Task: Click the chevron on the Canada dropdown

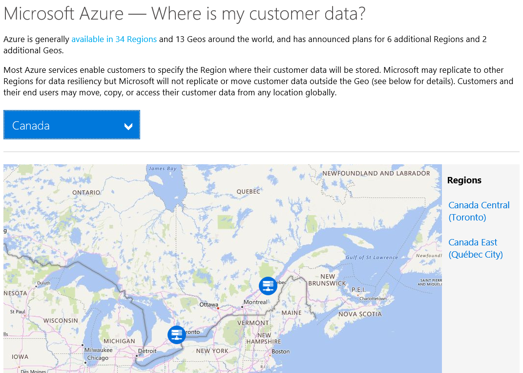Action: tap(128, 126)
